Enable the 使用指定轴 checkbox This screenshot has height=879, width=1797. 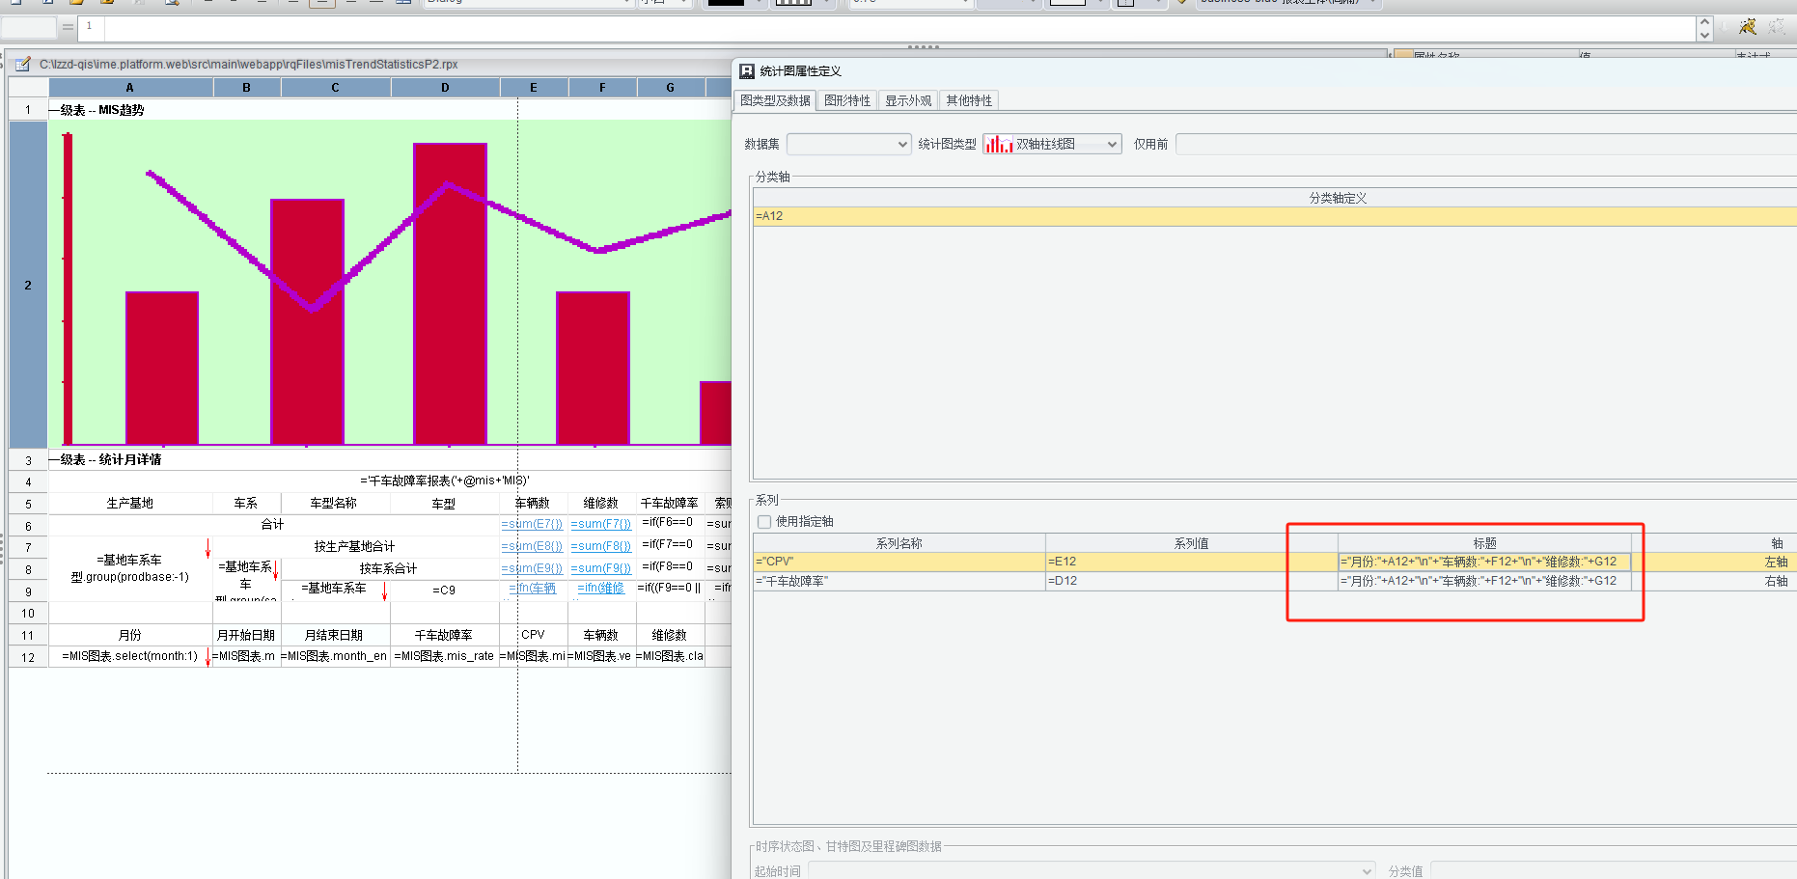pyautogui.click(x=764, y=522)
